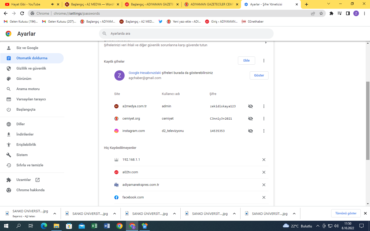Open the side panel icon in toolbar
This screenshot has height=231, width=370.
click(x=348, y=13)
